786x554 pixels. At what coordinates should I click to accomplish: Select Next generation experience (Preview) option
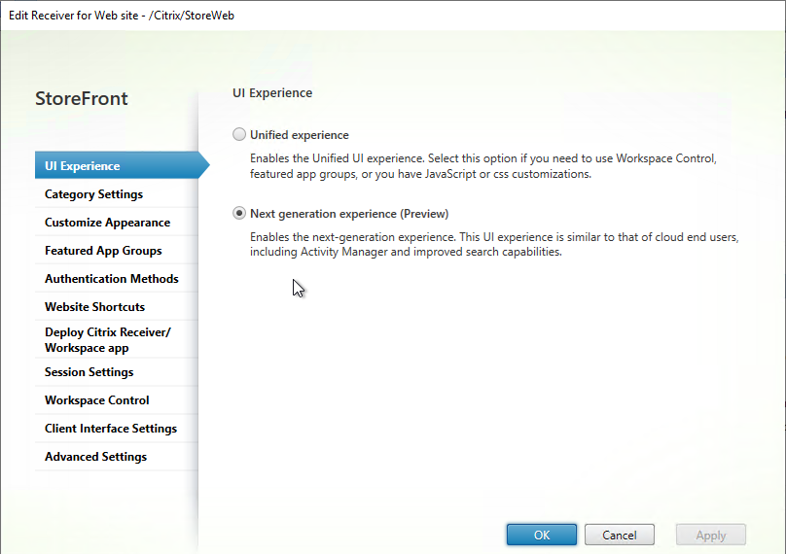[239, 214]
